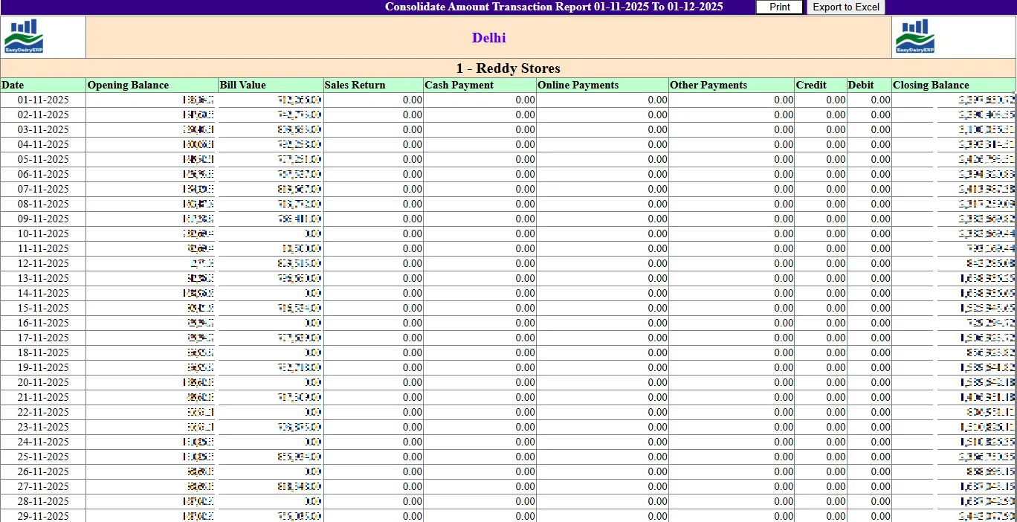Click the right EasyDairyERP logo
The image size is (1017, 522).
pos(915,36)
